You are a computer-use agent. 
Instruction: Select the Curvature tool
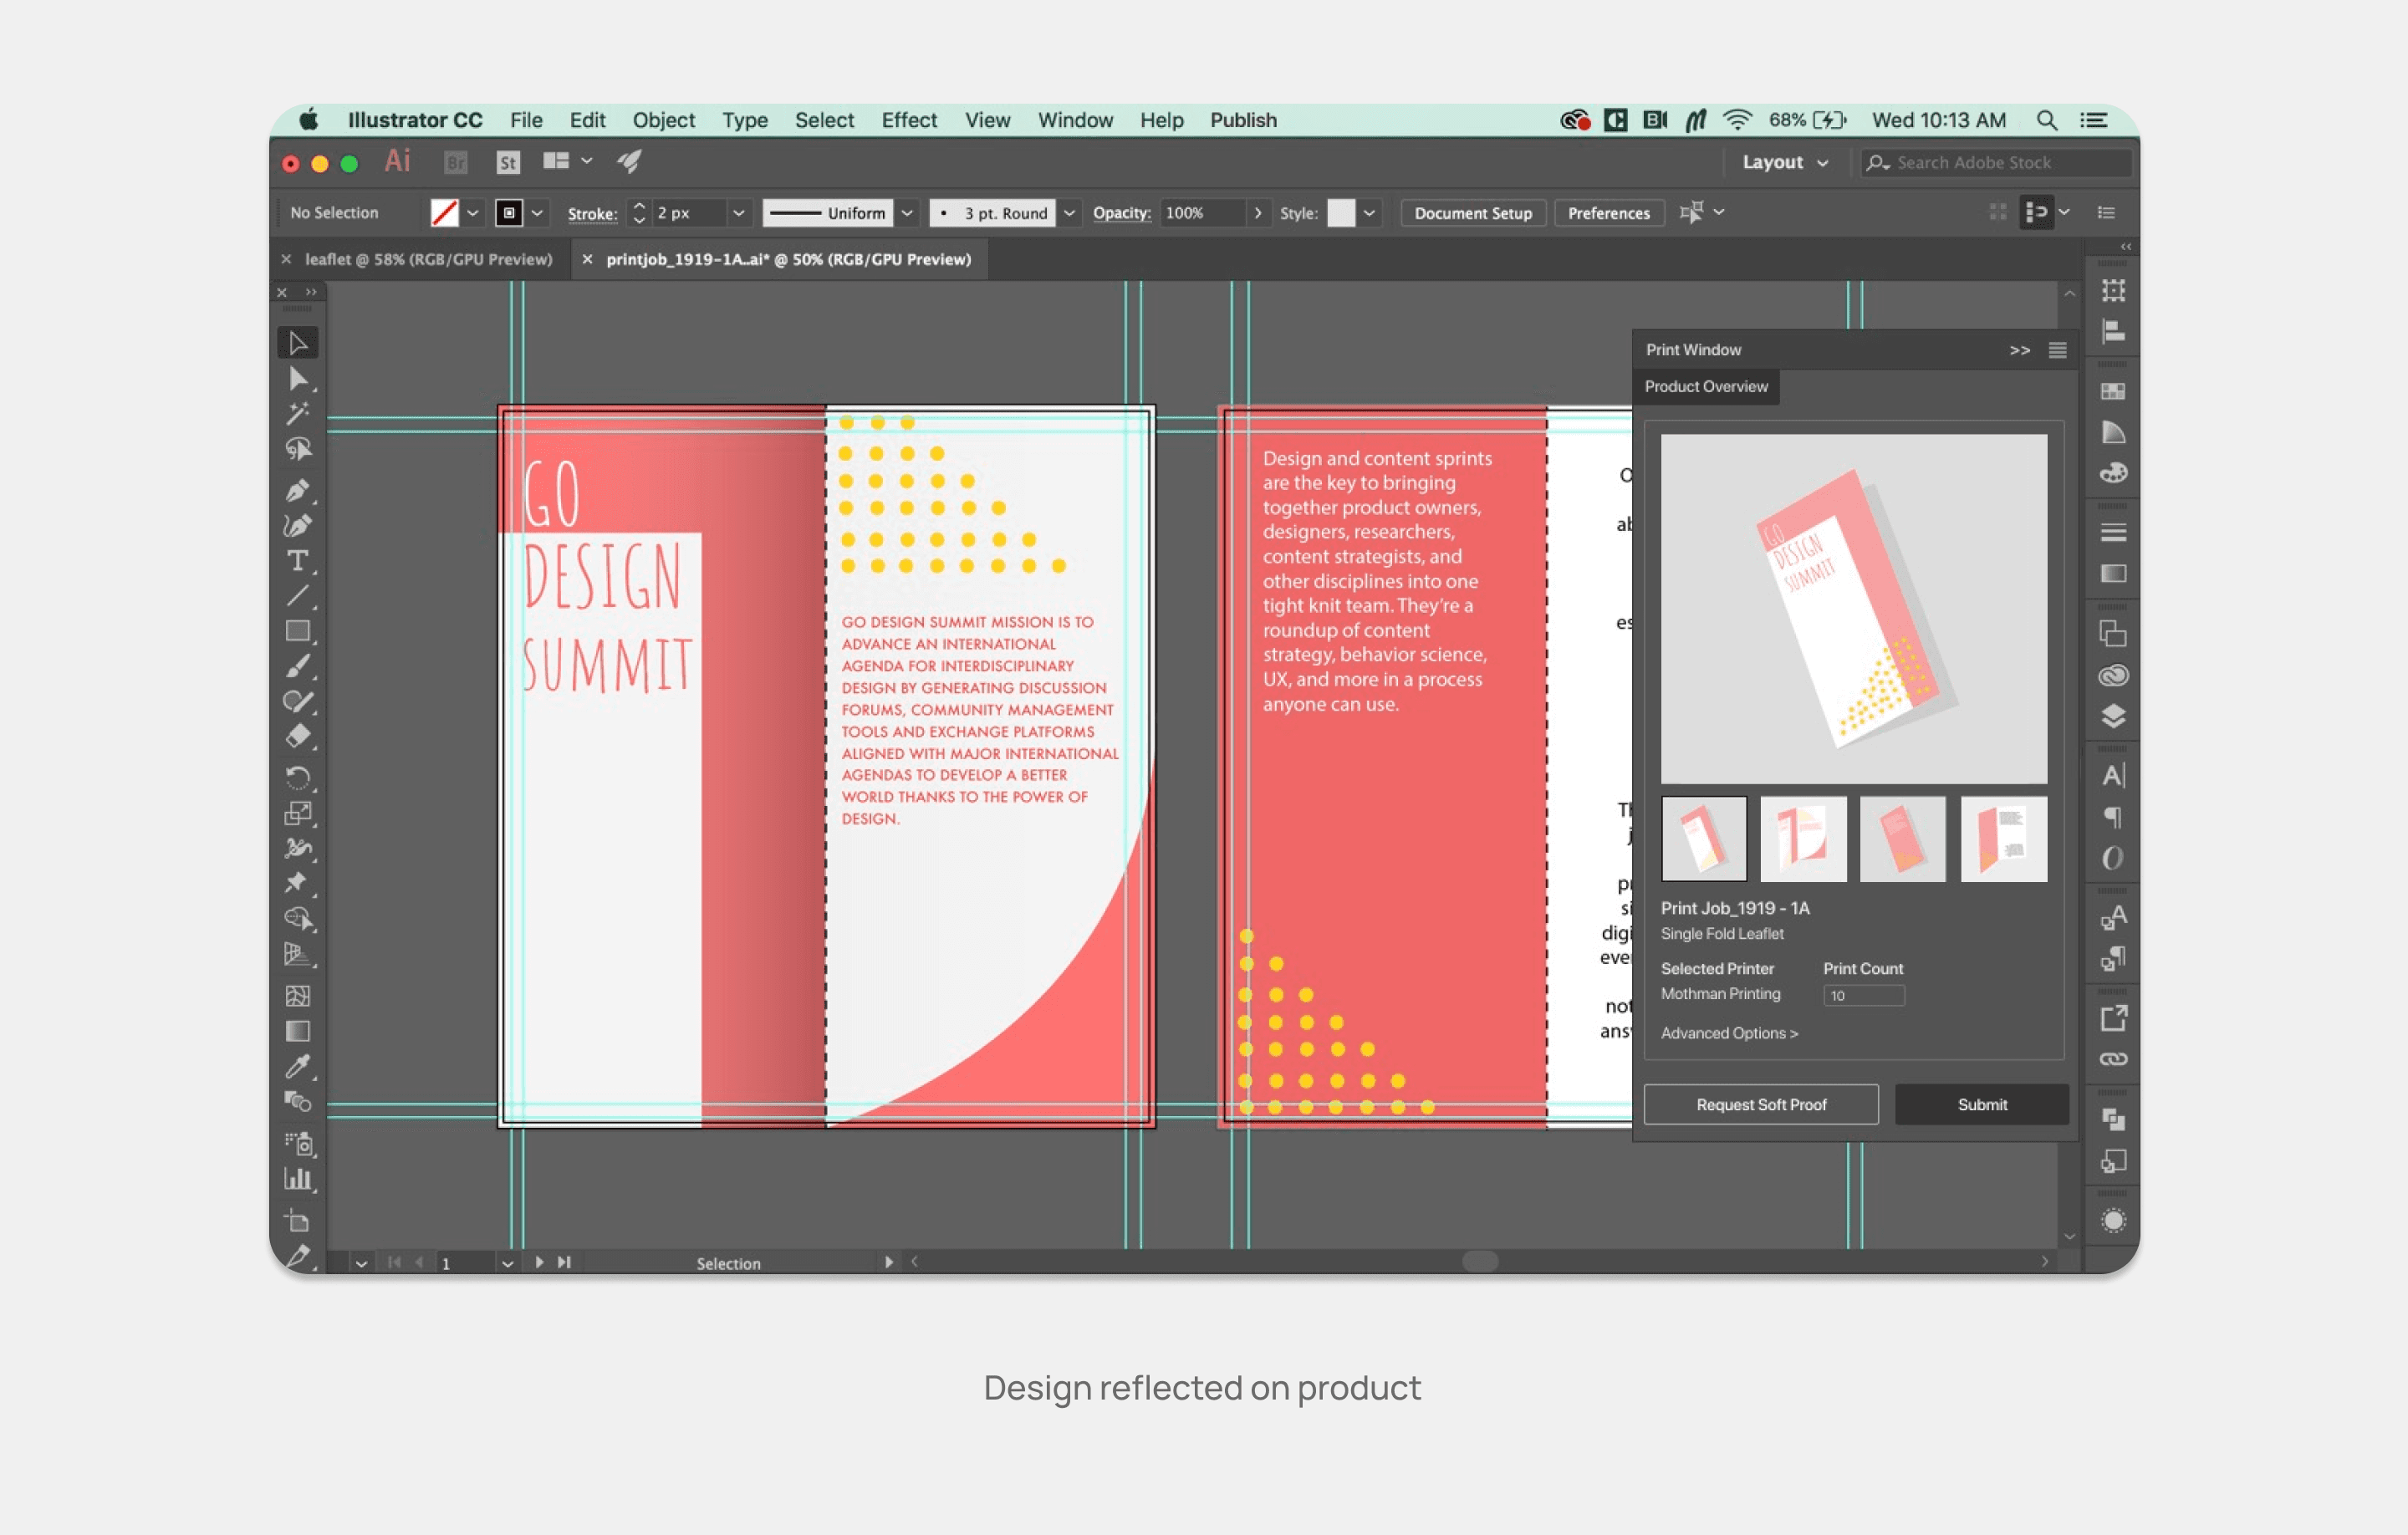(297, 525)
